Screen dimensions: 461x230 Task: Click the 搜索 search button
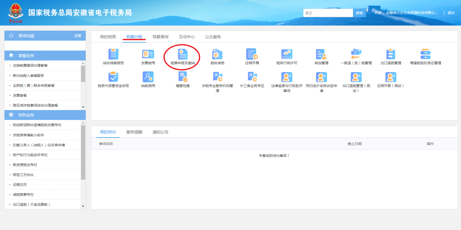tap(359, 13)
